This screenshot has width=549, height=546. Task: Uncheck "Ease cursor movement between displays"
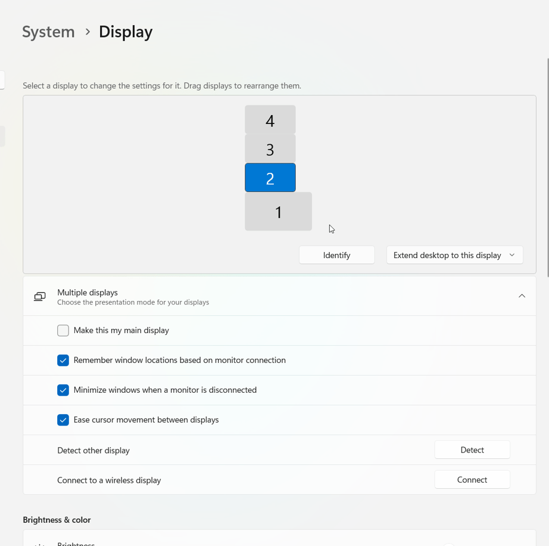click(x=63, y=420)
